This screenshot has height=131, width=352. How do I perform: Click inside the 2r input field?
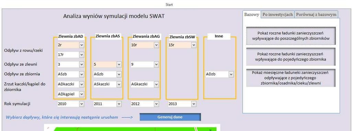click(x=68, y=45)
